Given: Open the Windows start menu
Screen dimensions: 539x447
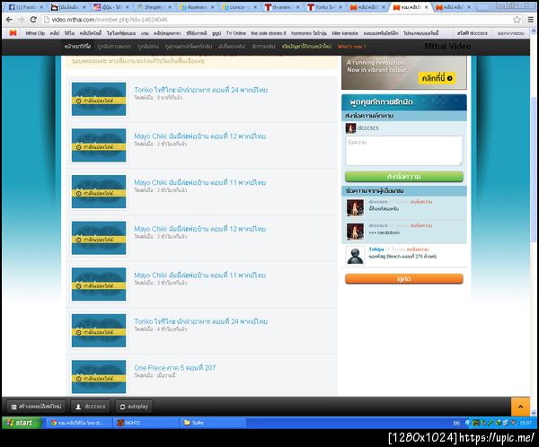Looking at the screenshot, I should 22,423.
